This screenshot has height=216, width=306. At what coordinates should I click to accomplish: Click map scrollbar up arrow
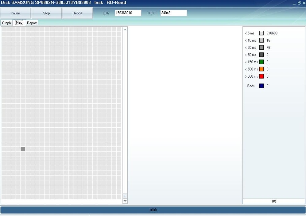125,30
